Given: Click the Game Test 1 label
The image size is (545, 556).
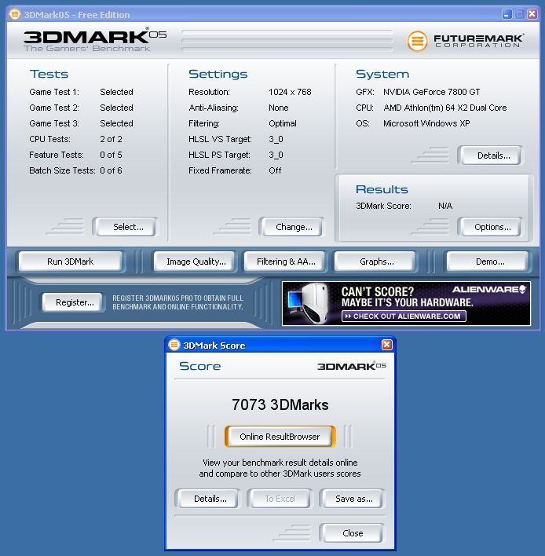Looking at the screenshot, I should 54,92.
